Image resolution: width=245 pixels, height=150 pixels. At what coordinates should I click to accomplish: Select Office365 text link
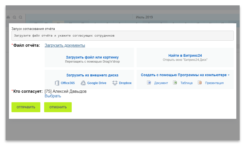pos(68,83)
